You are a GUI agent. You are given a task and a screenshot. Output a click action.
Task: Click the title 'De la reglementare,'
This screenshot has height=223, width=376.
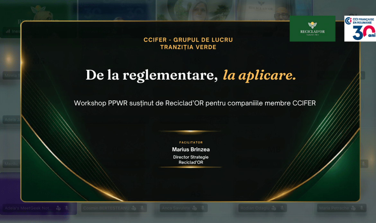[152, 75]
